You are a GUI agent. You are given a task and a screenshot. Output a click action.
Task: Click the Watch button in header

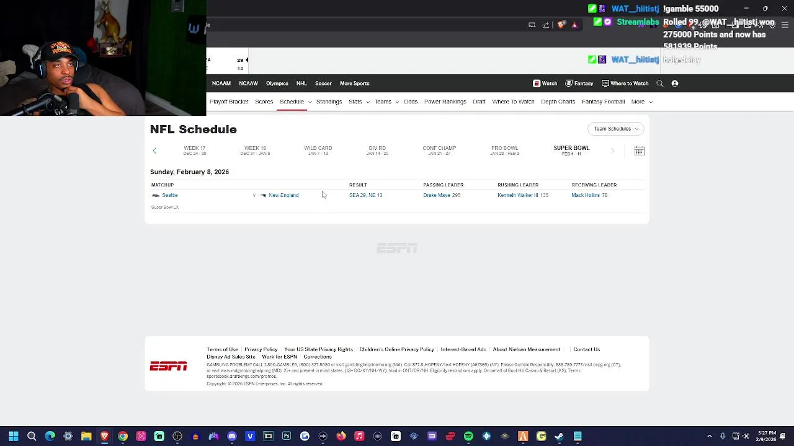545,84
